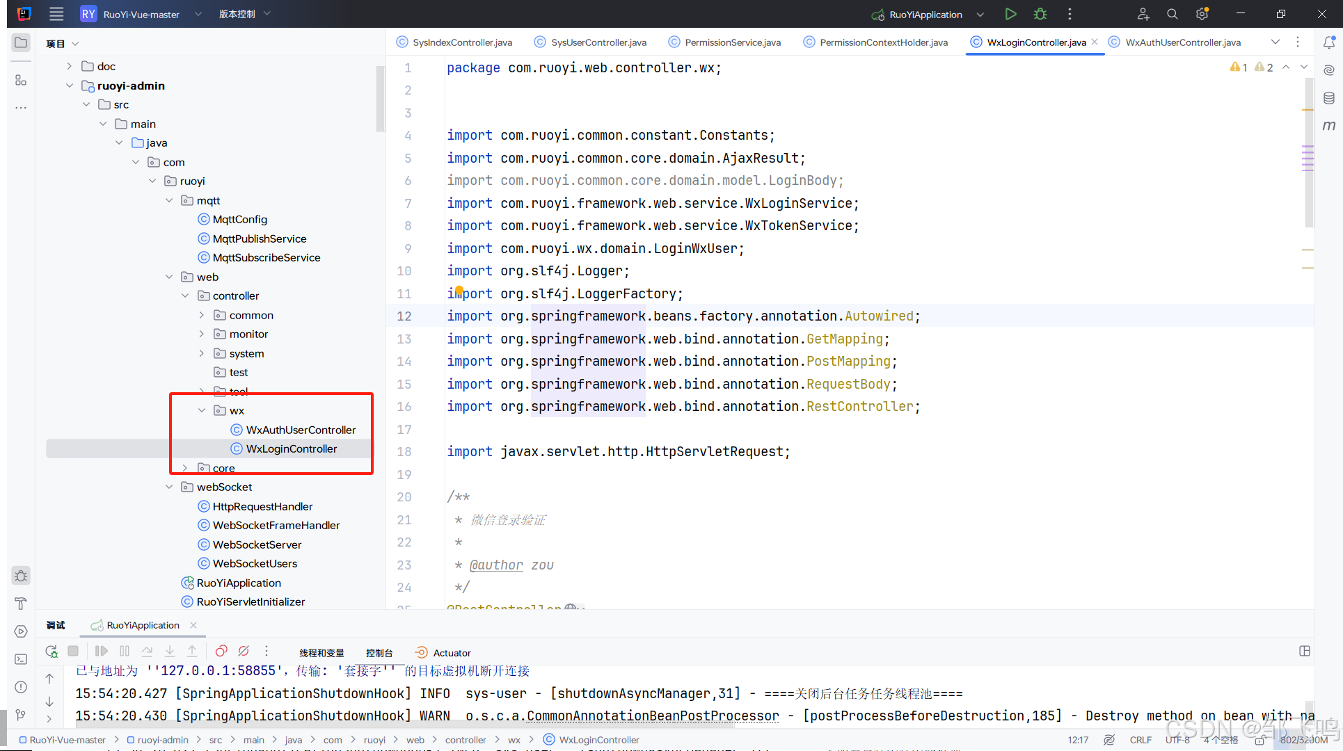Expand the common package
This screenshot has height=751, width=1343.
click(x=202, y=315)
